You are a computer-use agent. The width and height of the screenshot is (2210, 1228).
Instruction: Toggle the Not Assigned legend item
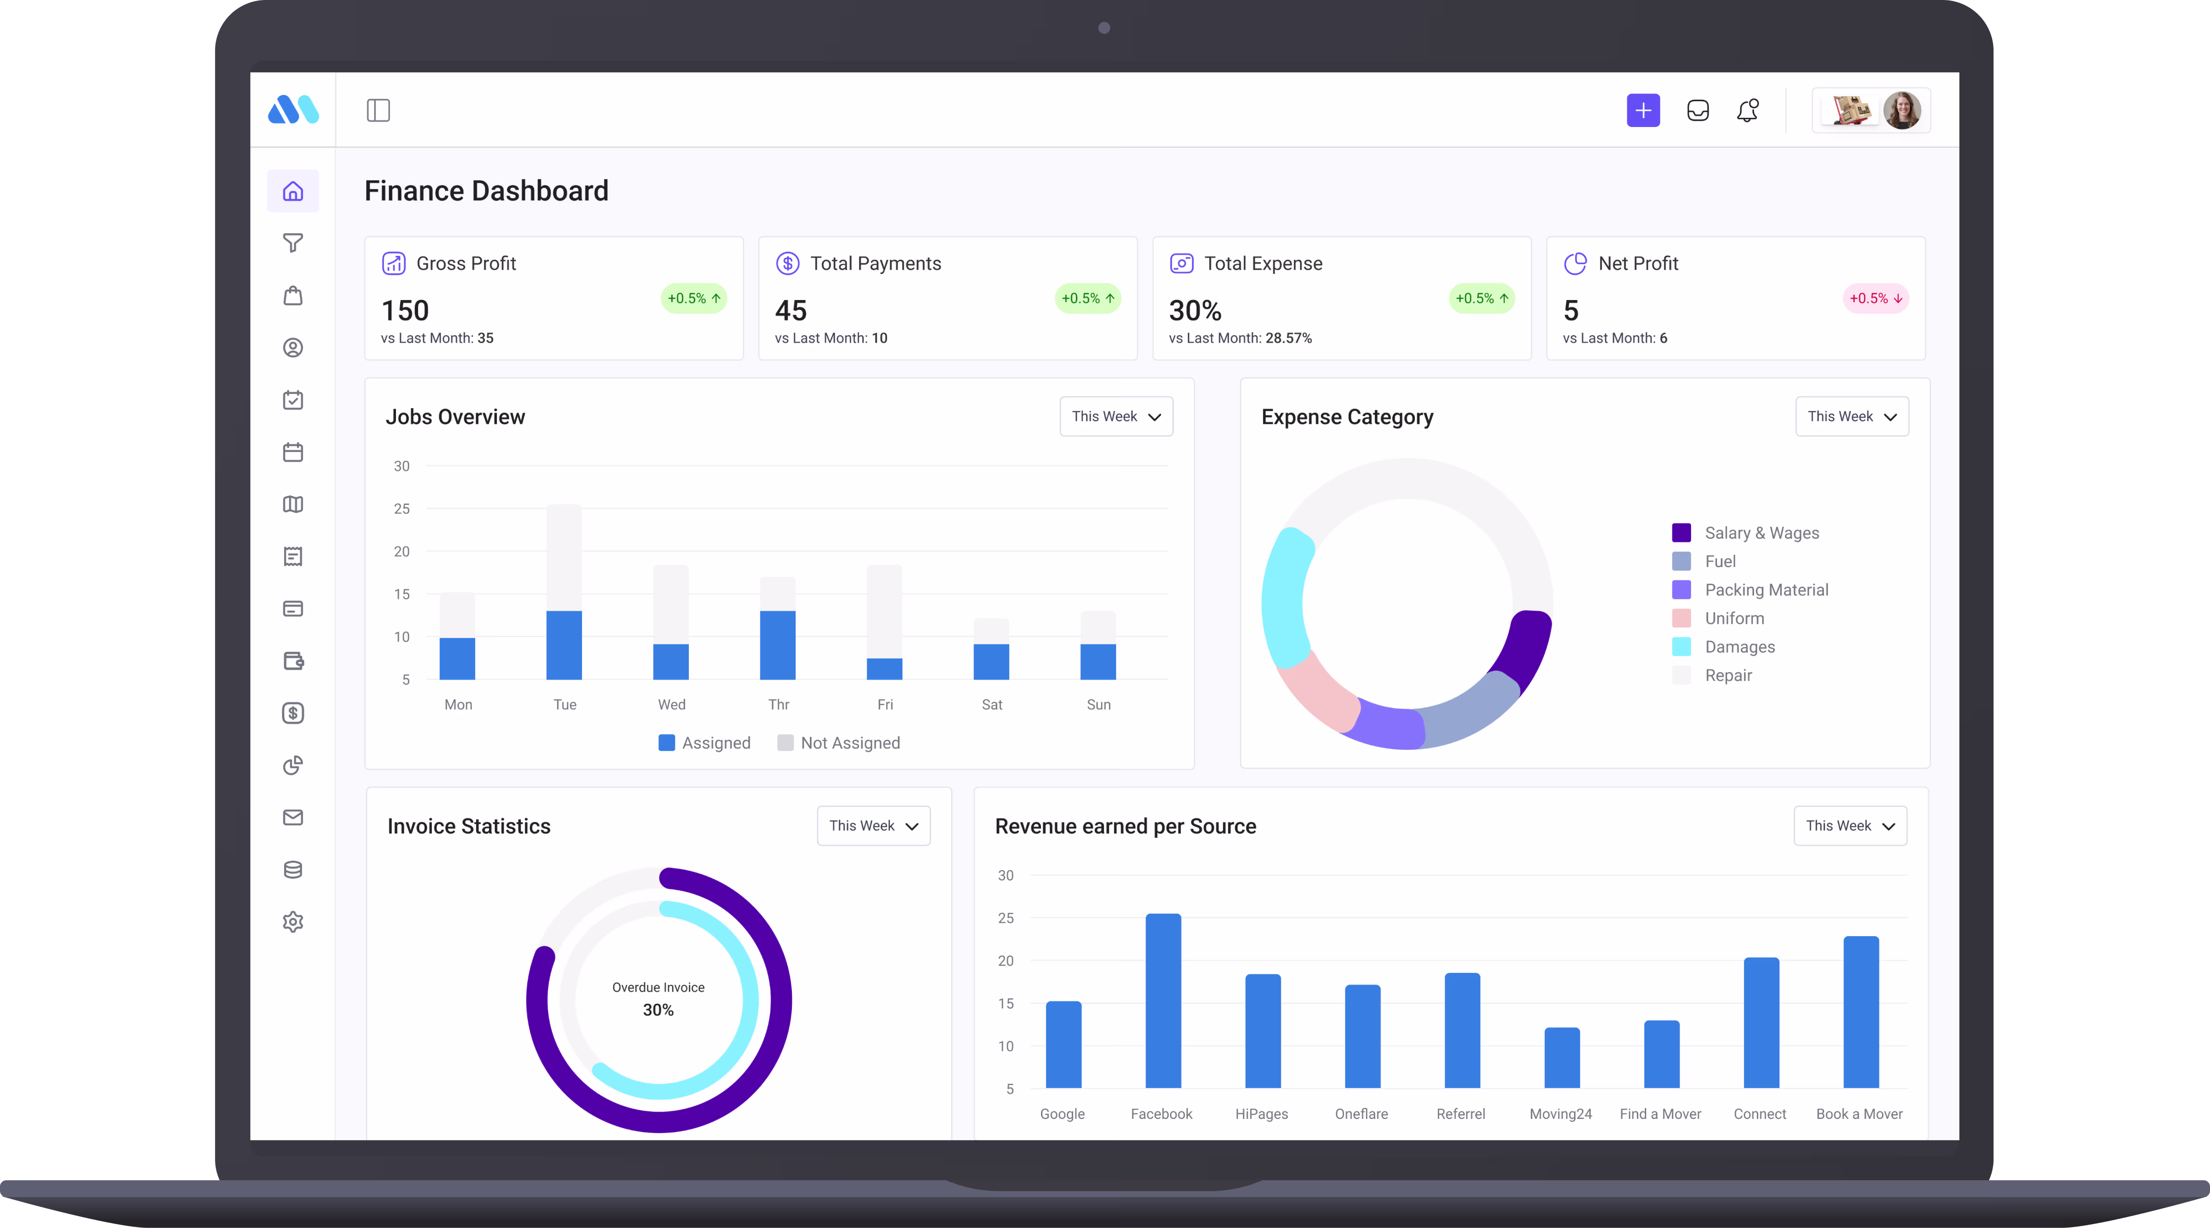(838, 742)
